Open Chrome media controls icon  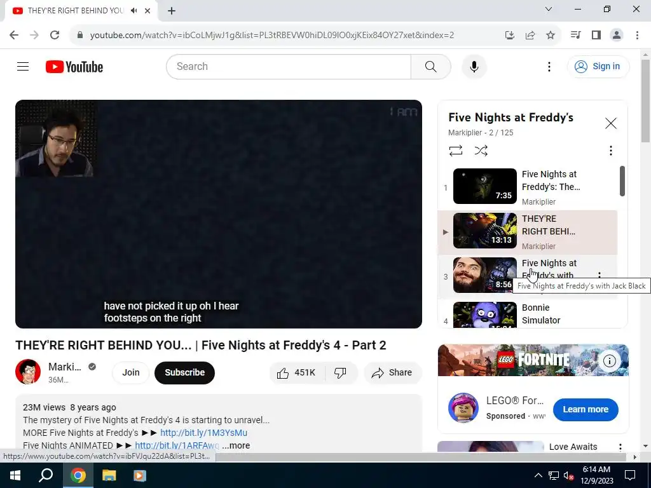point(575,35)
